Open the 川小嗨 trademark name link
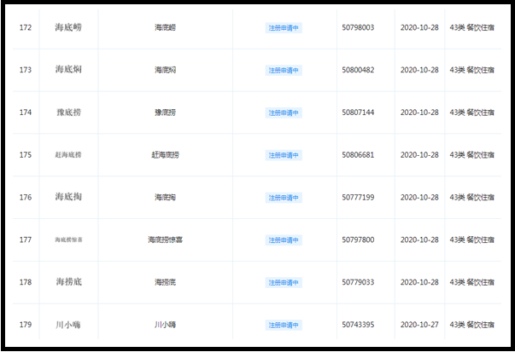Image resolution: width=515 pixels, height=352 pixels. 165,325
